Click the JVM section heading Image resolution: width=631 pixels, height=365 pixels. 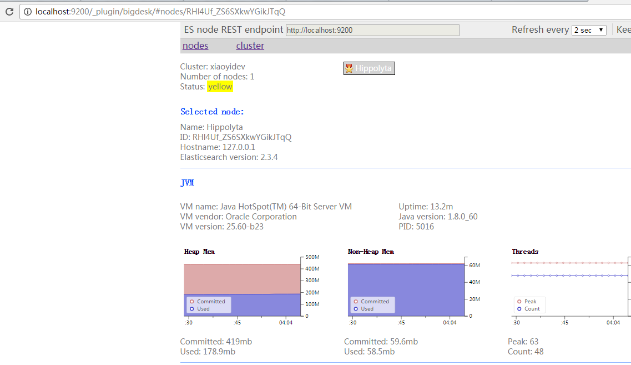(x=187, y=183)
